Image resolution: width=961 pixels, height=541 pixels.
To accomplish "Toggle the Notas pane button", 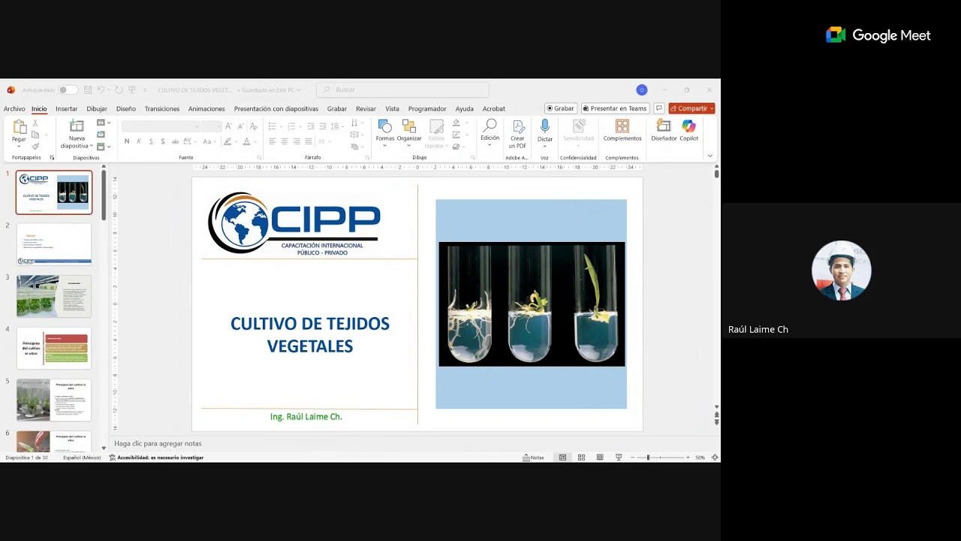I will click(534, 457).
